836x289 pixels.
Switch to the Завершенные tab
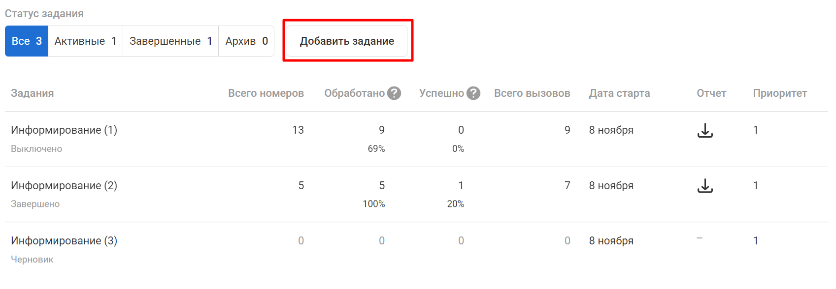tap(170, 41)
